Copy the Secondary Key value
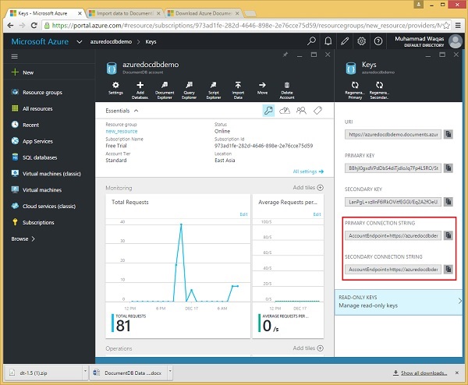This screenshot has width=468, height=385. [448, 202]
